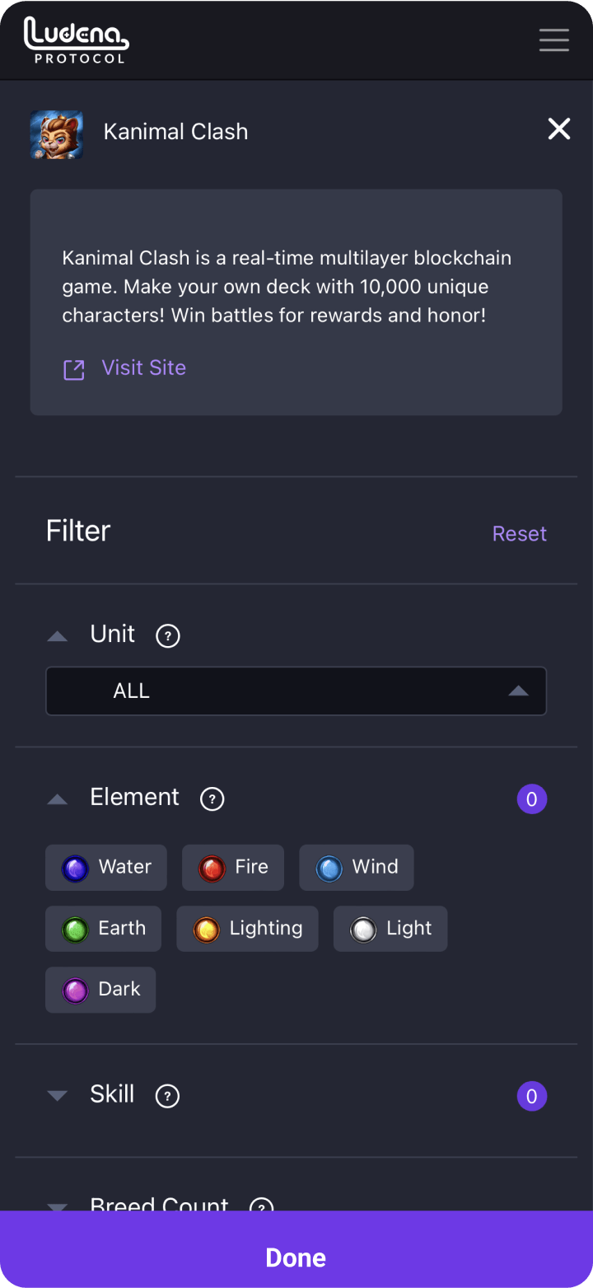Show help for Element filter
593x1288 pixels.
(x=212, y=799)
